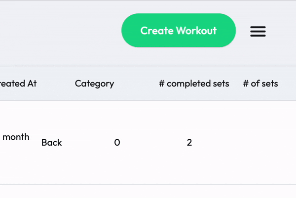Sort the table by number of sets

pyautogui.click(x=260, y=83)
